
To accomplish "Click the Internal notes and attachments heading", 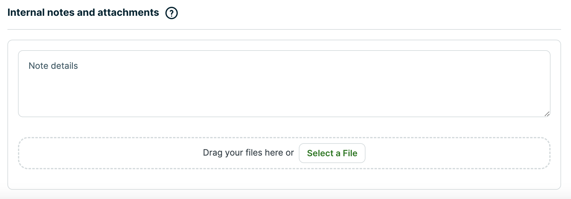I will (83, 12).
